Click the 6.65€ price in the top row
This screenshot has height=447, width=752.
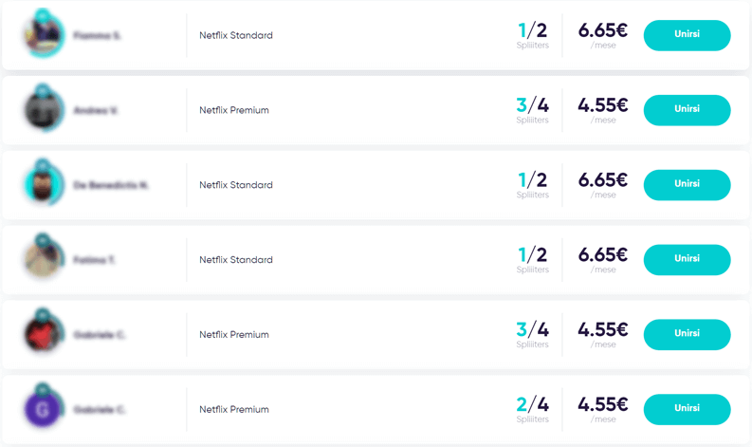click(x=603, y=30)
